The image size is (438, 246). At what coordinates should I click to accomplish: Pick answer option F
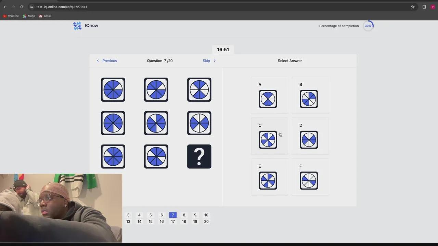[310, 177]
